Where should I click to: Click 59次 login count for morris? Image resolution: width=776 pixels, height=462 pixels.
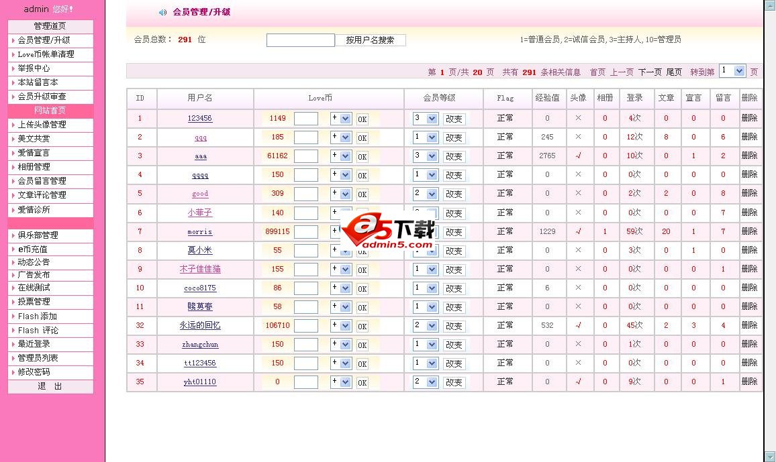point(634,231)
